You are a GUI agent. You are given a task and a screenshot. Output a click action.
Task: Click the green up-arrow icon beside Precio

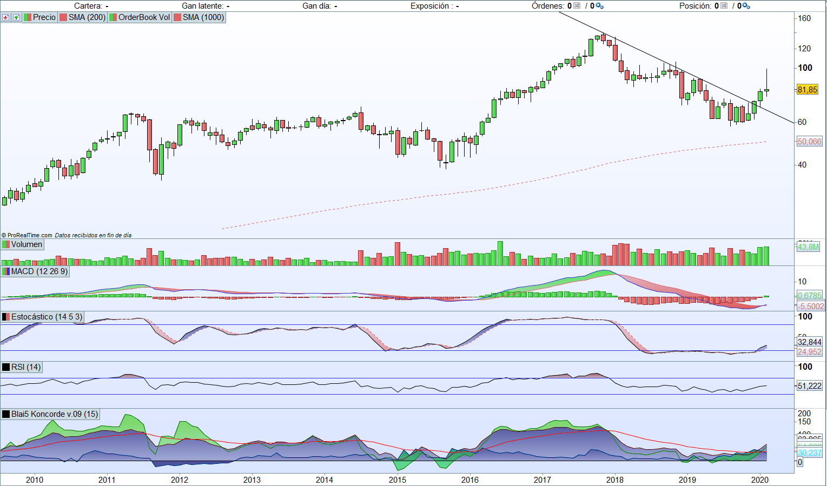click(16, 17)
